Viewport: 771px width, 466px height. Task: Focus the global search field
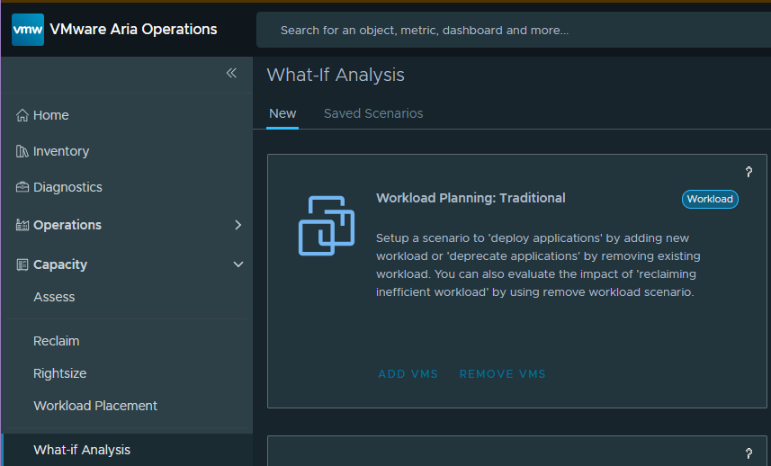pos(514,30)
